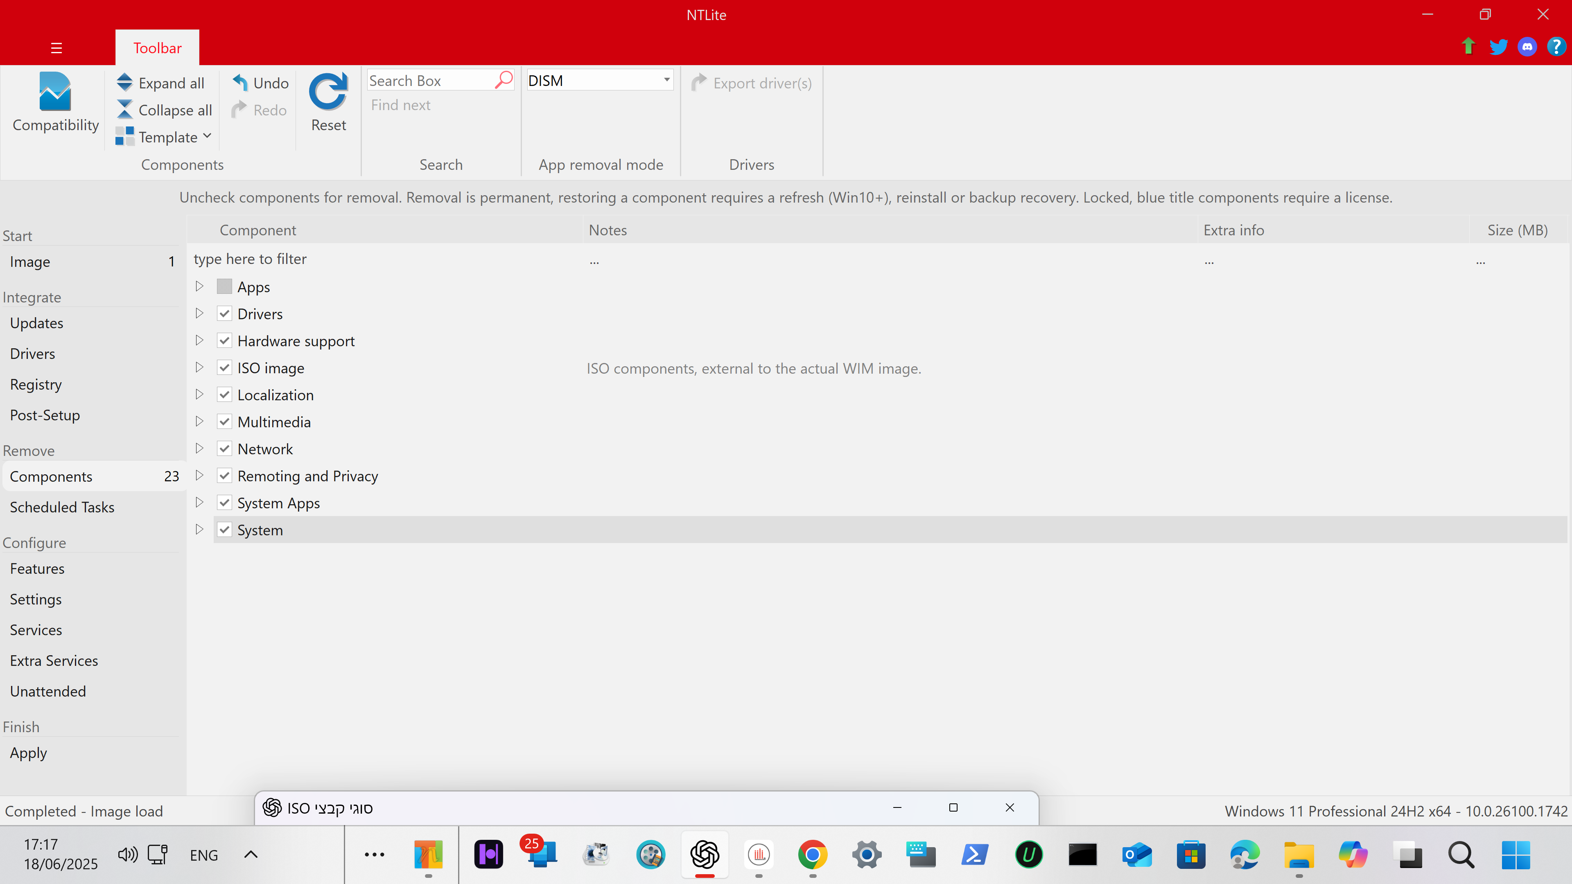1572x884 pixels.
Task: Click the Size (MB) column header
Action: 1518,230
